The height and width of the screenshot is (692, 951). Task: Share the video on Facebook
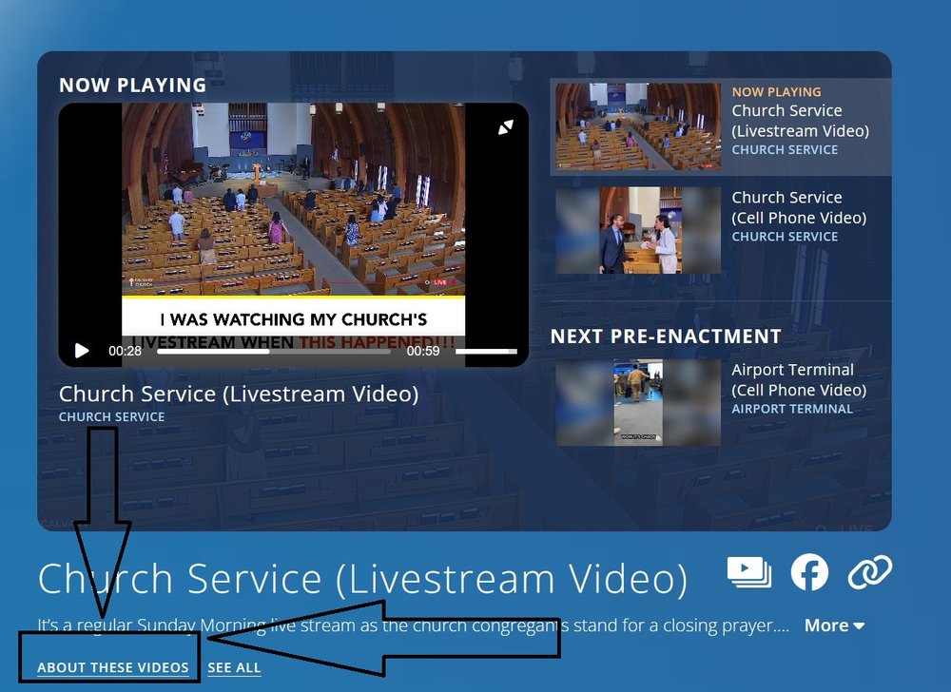click(x=810, y=572)
